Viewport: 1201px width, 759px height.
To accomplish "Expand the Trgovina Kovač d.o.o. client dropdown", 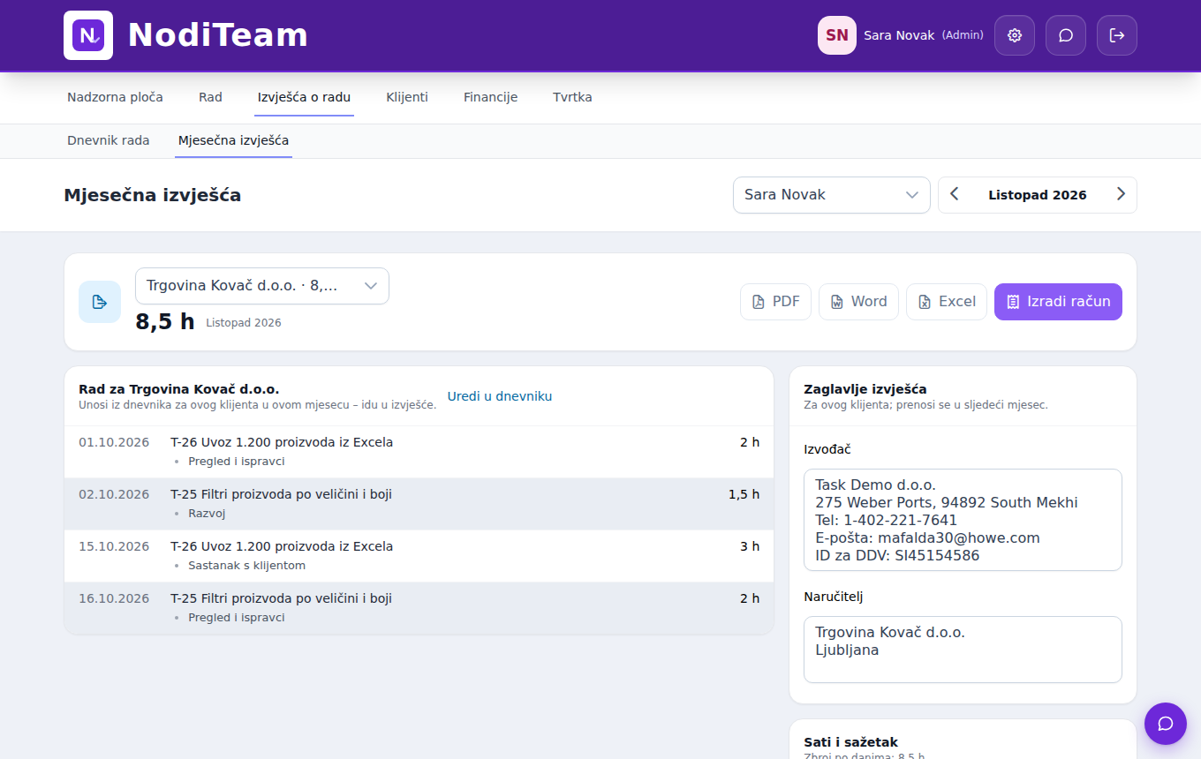I will 262,286.
